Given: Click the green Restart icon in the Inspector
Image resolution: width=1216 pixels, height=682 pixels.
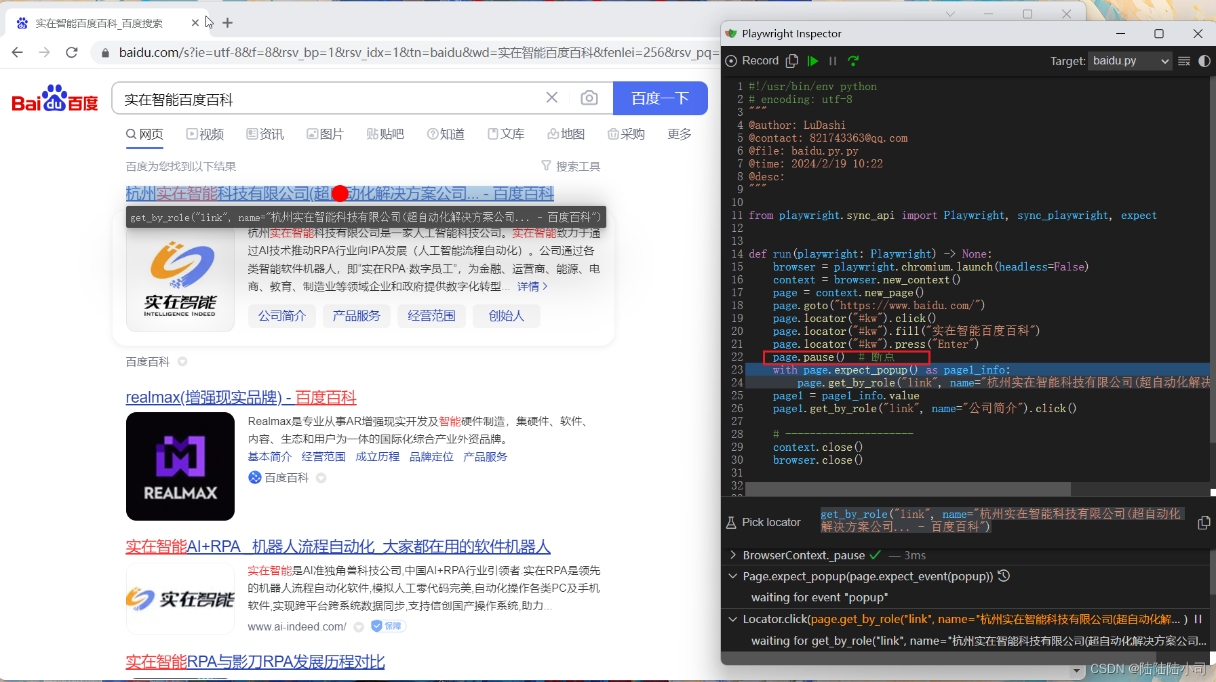Looking at the screenshot, I should pos(853,60).
